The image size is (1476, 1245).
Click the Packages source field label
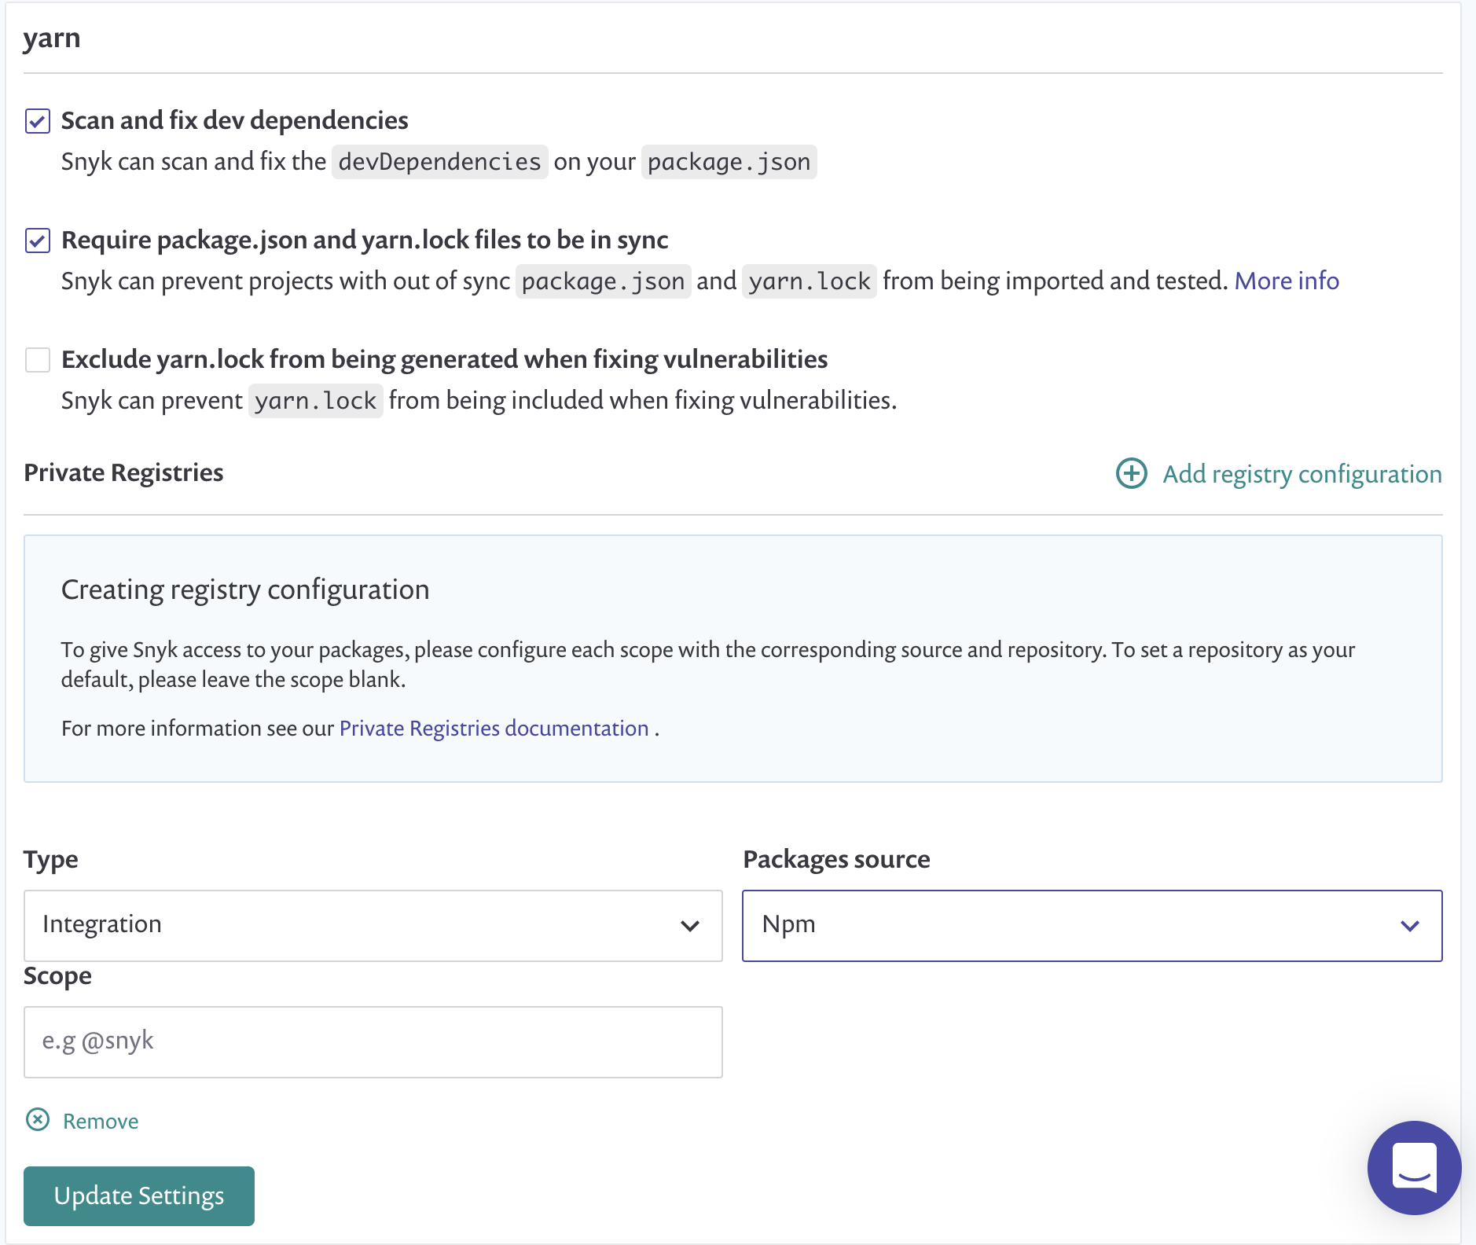[x=836, y=859]
